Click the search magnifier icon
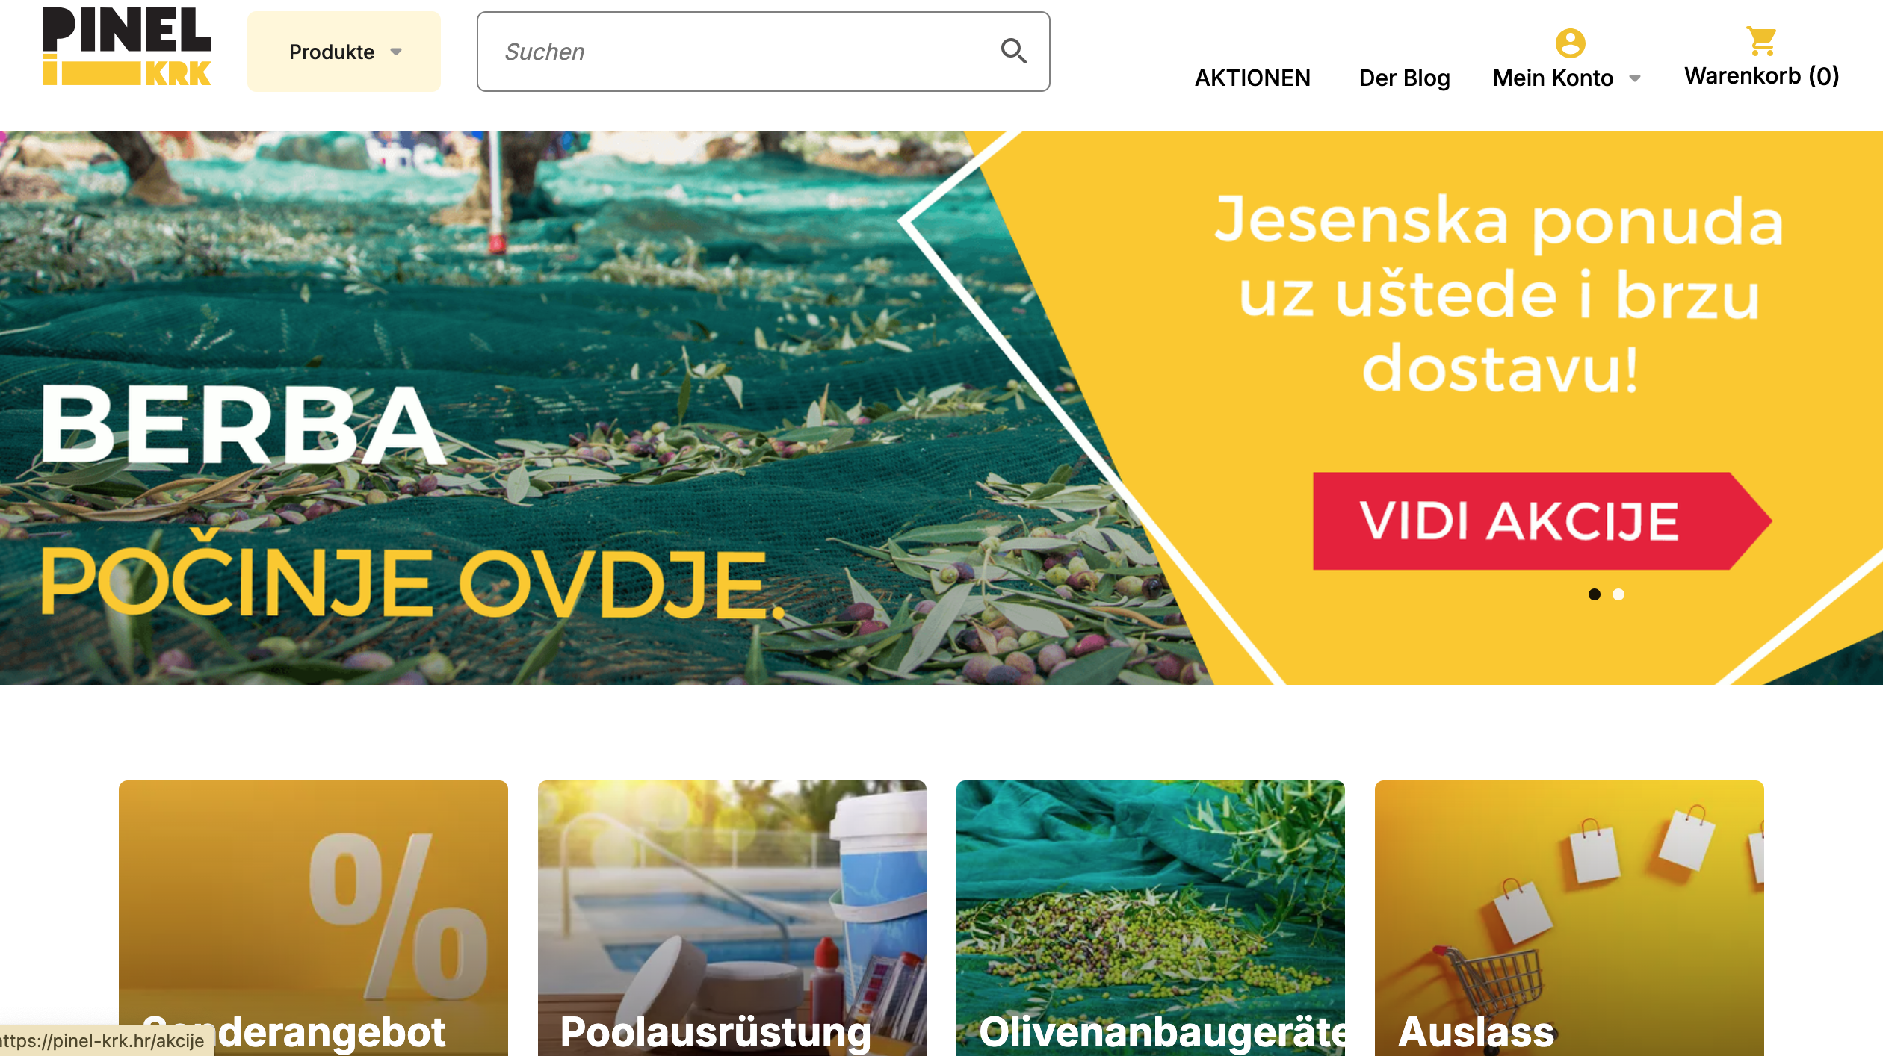Viewport: 1883px width, 1056px height. click(1013, 51)
